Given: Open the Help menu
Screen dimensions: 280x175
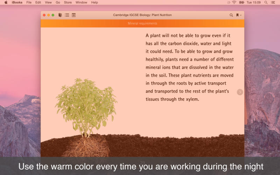Looking at the screenshot, I should [94, 2].
